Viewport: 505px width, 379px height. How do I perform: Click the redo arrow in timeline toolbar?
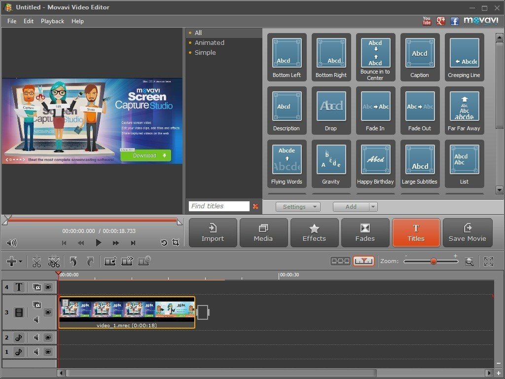coord(91,262)
